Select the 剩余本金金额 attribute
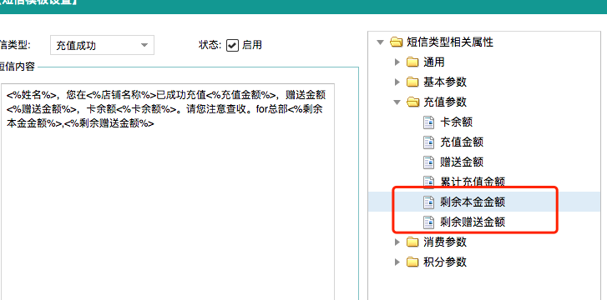607x300 pixels. 473,202
